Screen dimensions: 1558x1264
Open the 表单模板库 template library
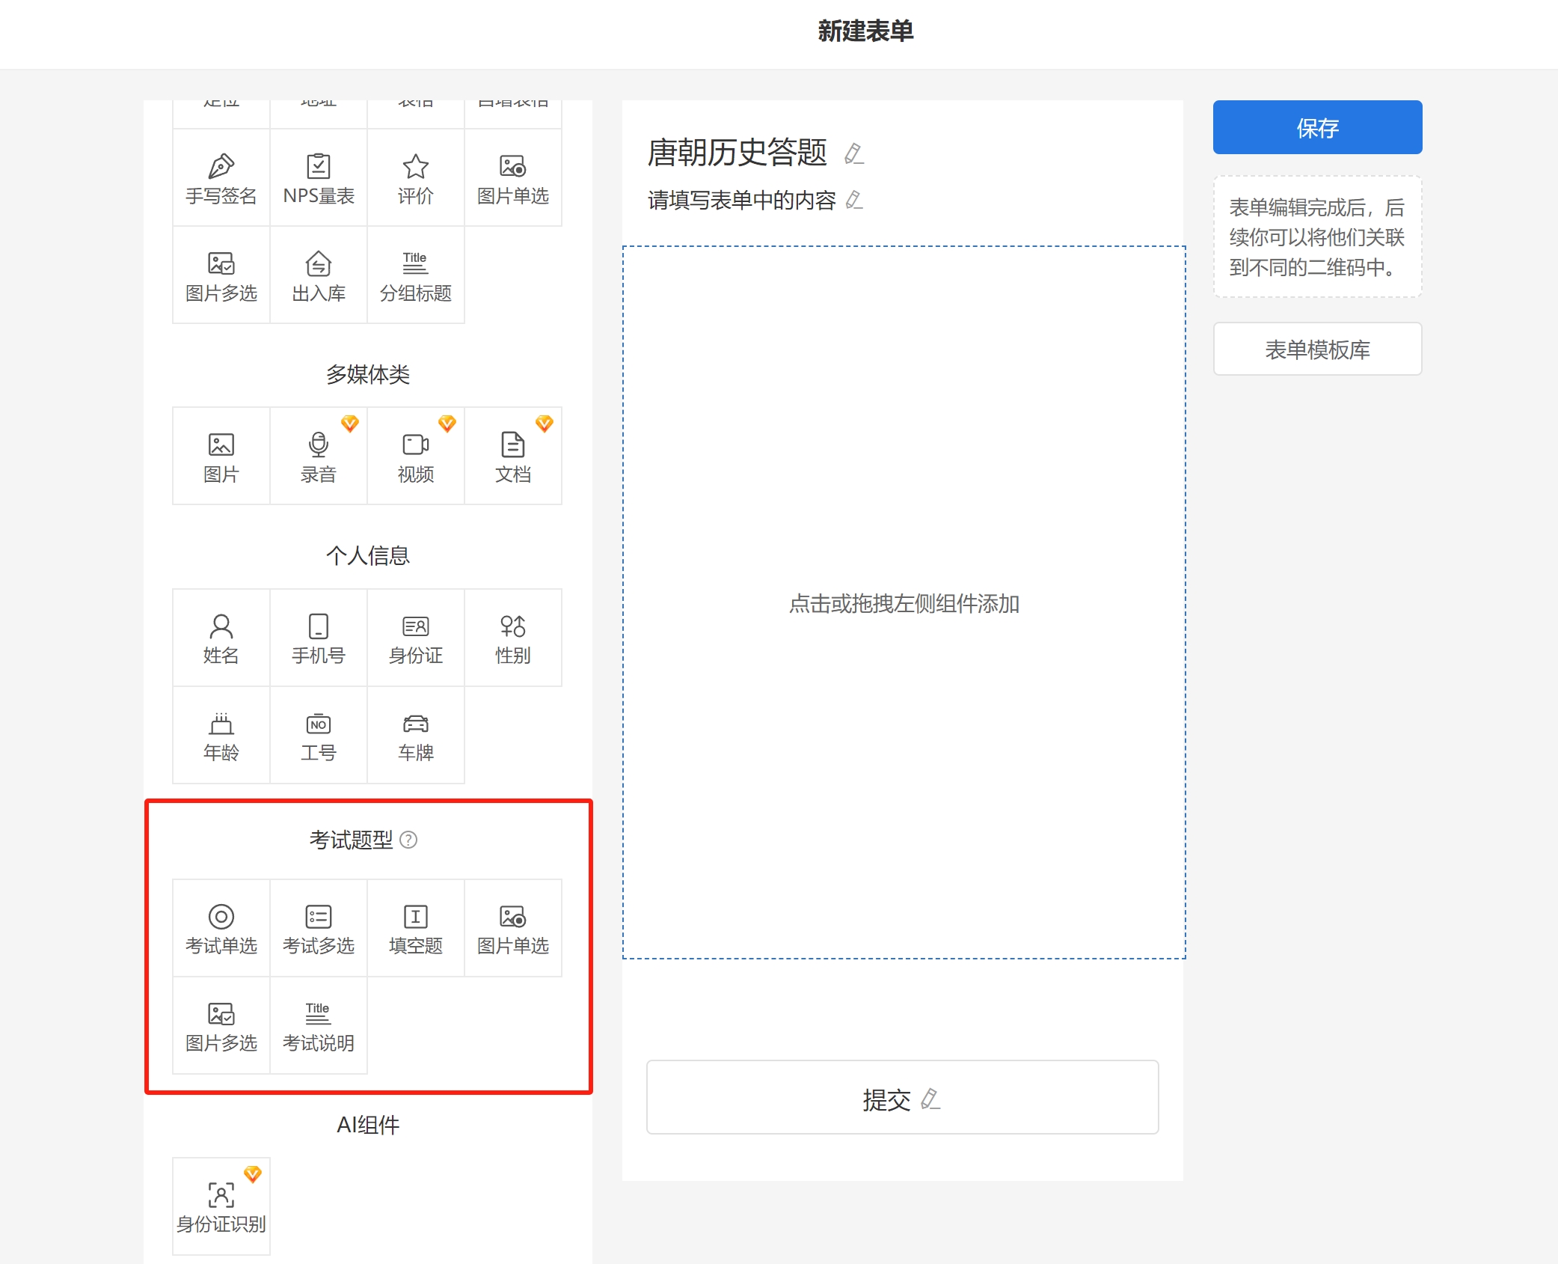1316,349
